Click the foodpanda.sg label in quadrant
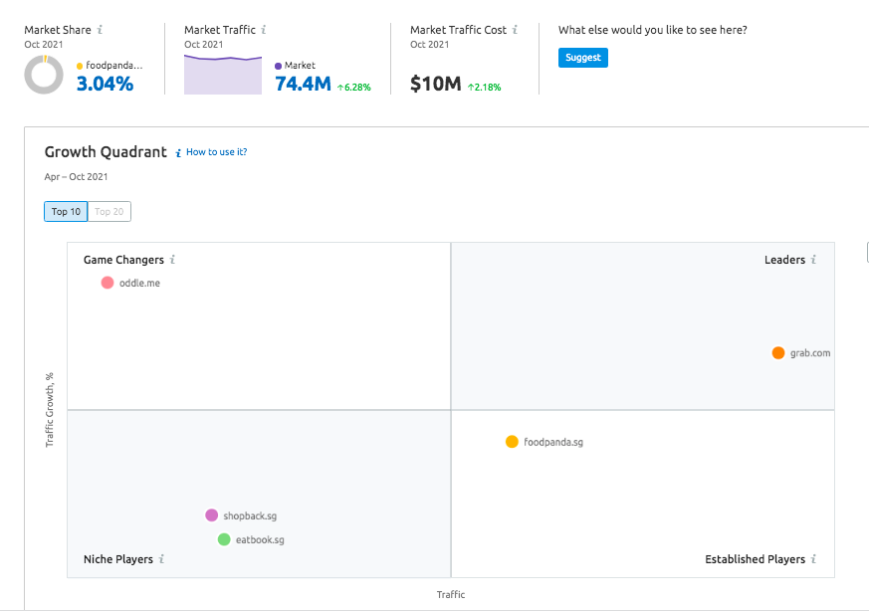Viewport: 869px width, 611px height. coord(553,442)
